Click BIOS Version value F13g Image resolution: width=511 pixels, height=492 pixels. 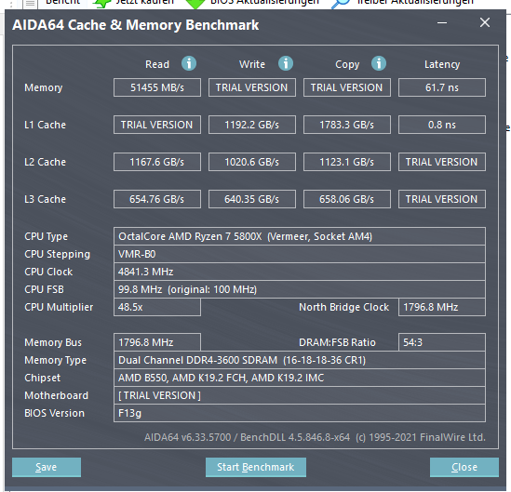point(300,413)
